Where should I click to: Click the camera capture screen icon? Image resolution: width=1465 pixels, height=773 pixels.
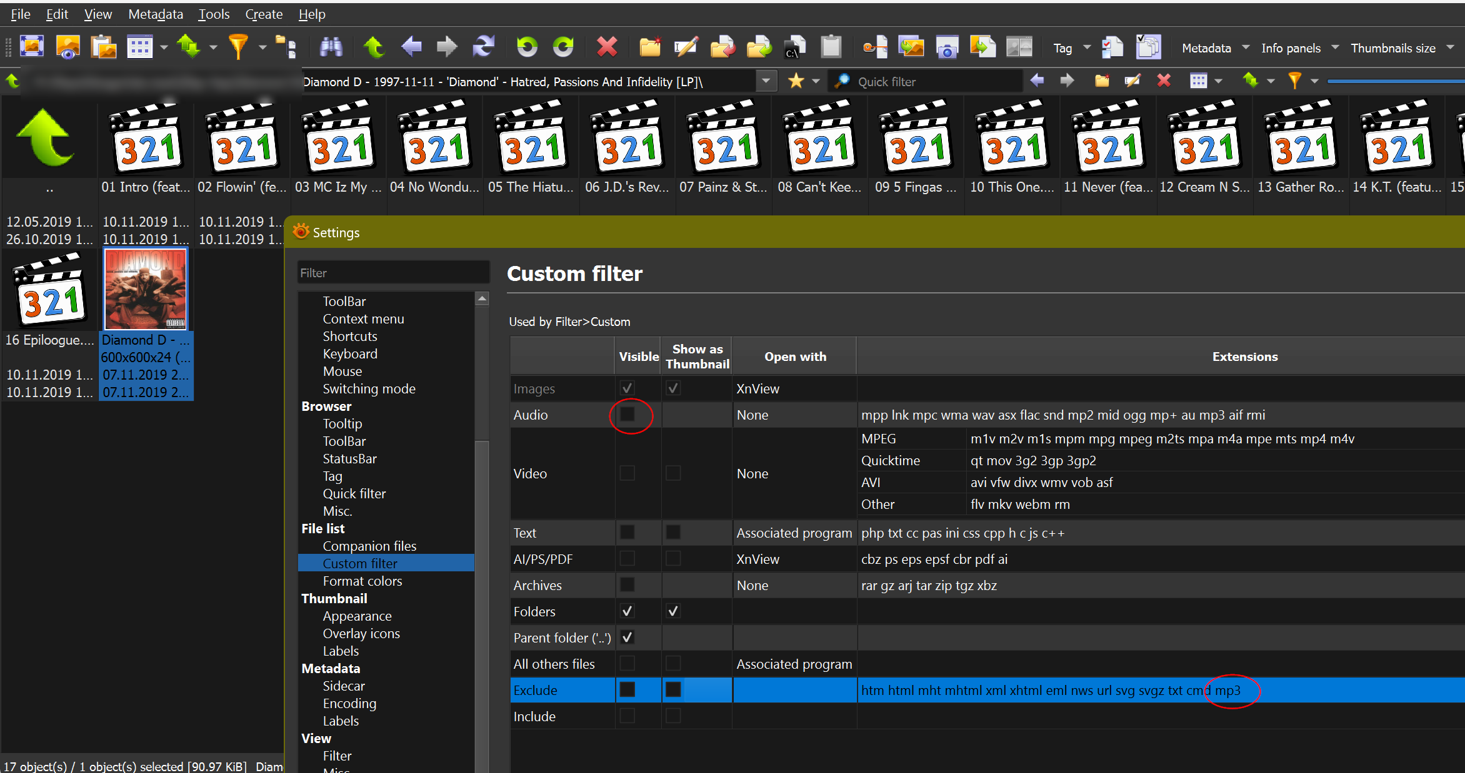(946, 47)
